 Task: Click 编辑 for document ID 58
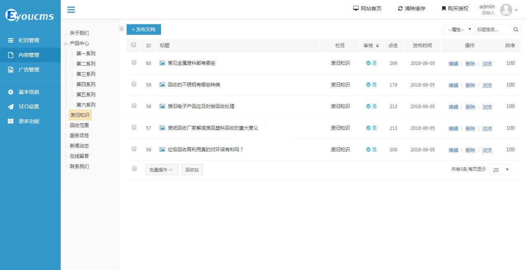(453, 106)
